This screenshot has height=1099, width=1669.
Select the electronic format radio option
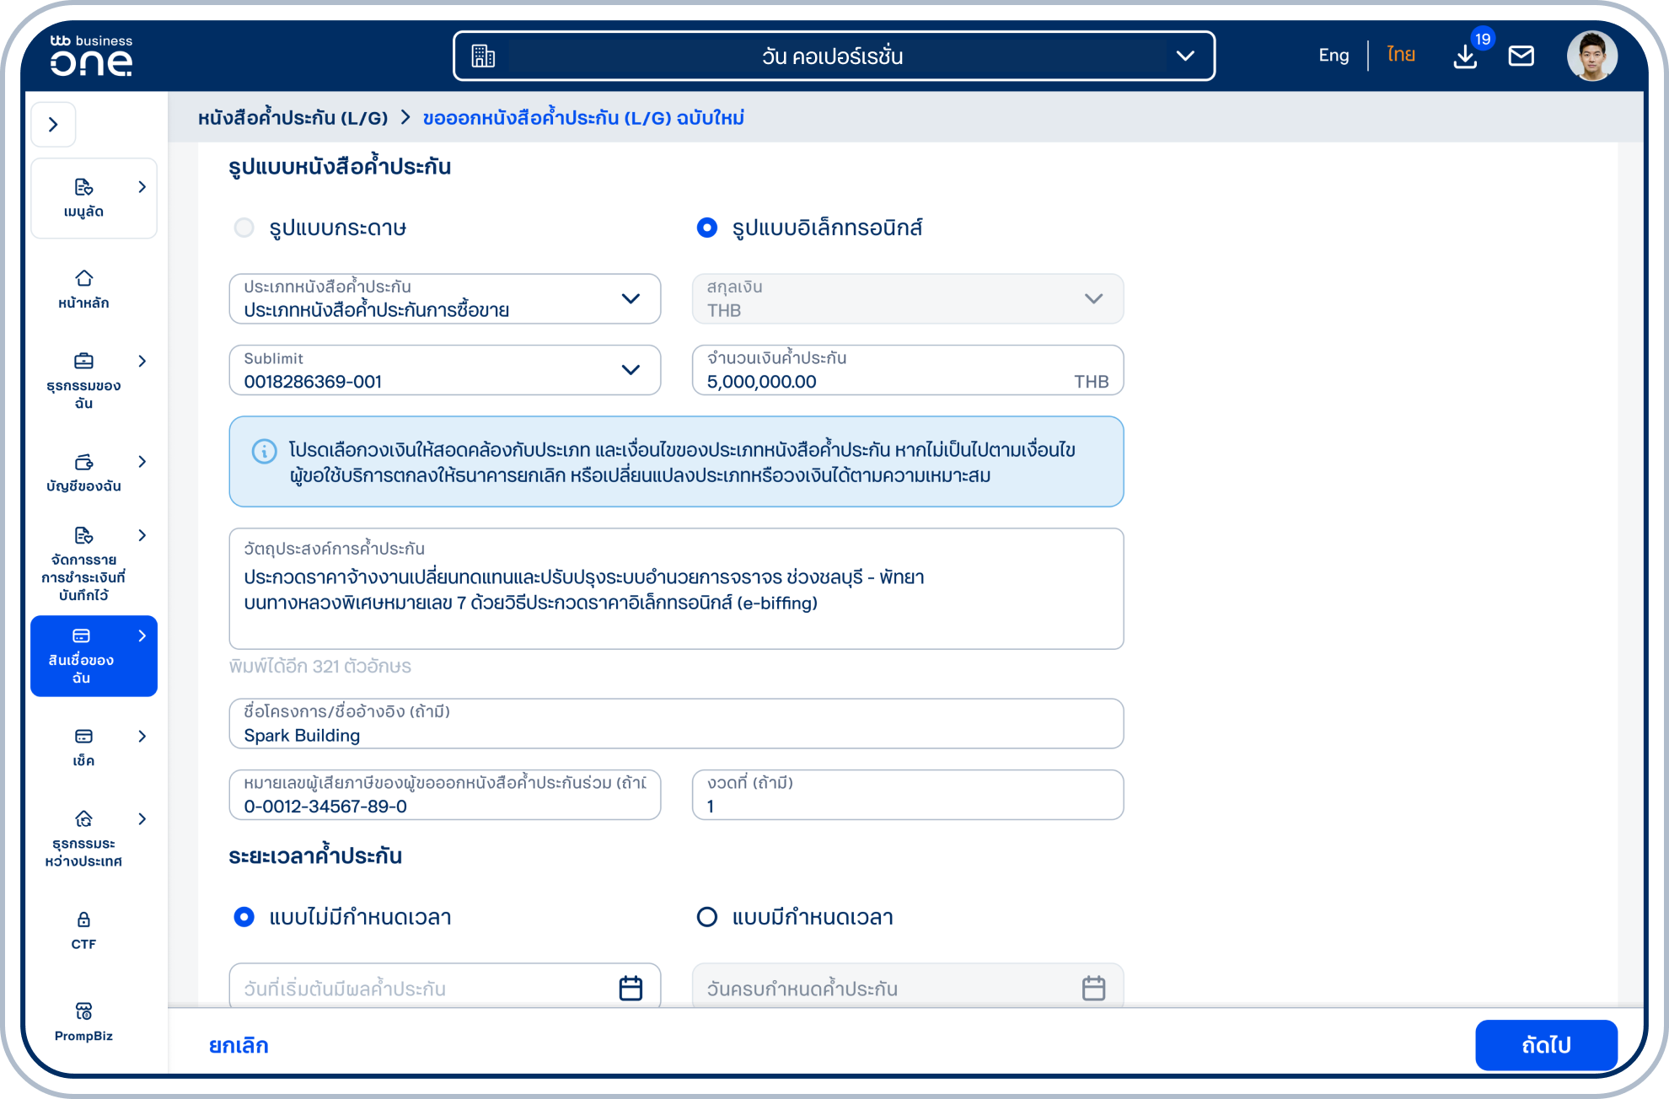(x=707, y=228)
